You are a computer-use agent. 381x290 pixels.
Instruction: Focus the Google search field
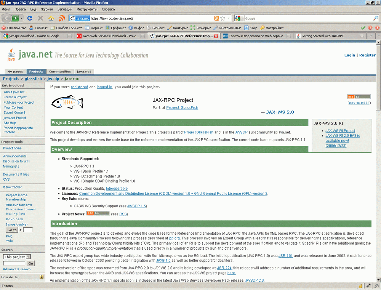pos(308,18)
